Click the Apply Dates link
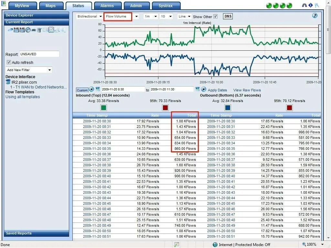The width and height of the screenshot is (331, 248). (217, 90)
